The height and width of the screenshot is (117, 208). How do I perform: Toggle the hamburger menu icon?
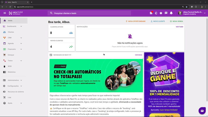pyautogui.click(x=5, y=13)
